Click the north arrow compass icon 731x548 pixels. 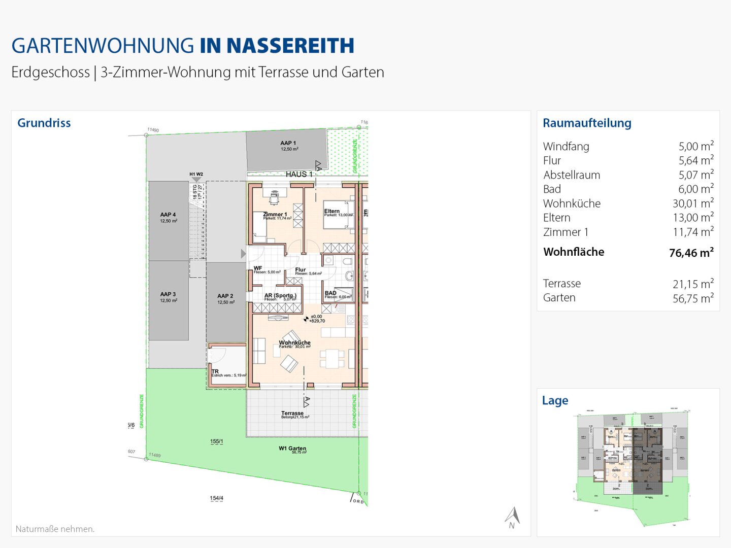pos(513,518)
